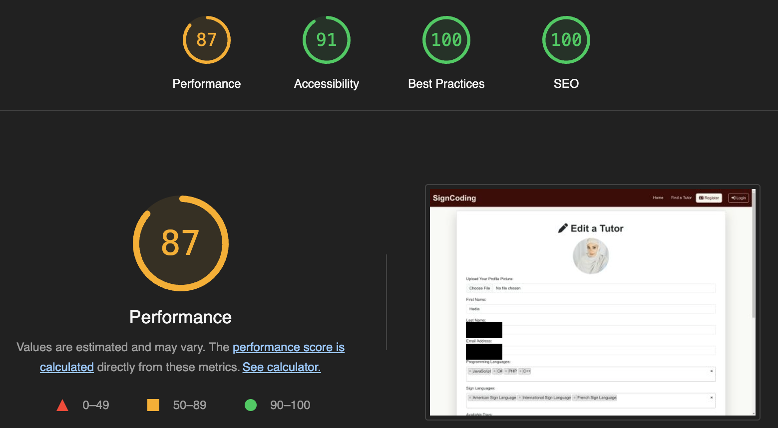Open the 'performance score is calculated' link
The width and height of the screenshot is (778, 428).
pyautogui.click(x=289, y=347)
